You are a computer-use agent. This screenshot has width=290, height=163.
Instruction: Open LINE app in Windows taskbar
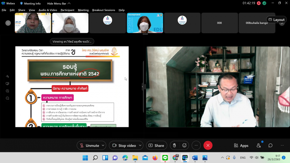click(165, 158)
